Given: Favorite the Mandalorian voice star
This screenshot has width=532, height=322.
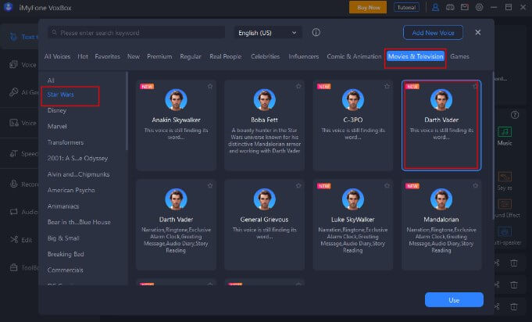Looking at the screenshot, I should (x=475, y=185).
